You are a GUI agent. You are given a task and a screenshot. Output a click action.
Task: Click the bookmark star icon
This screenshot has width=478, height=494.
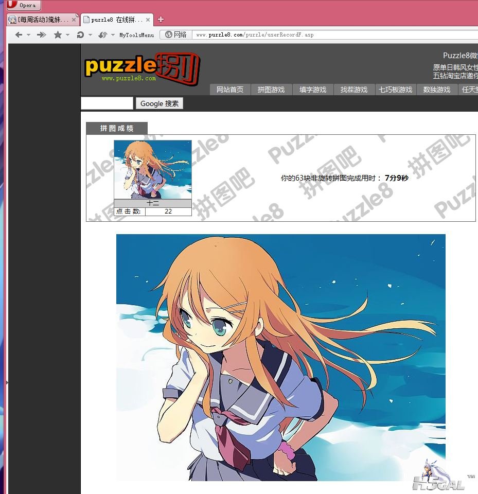58,34
